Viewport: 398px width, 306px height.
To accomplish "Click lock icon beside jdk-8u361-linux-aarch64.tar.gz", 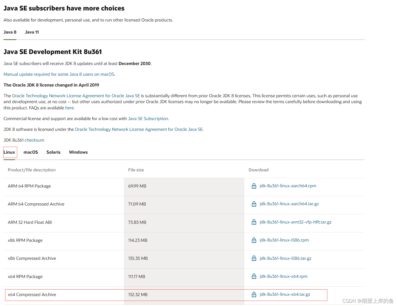I will coord(254,204).
